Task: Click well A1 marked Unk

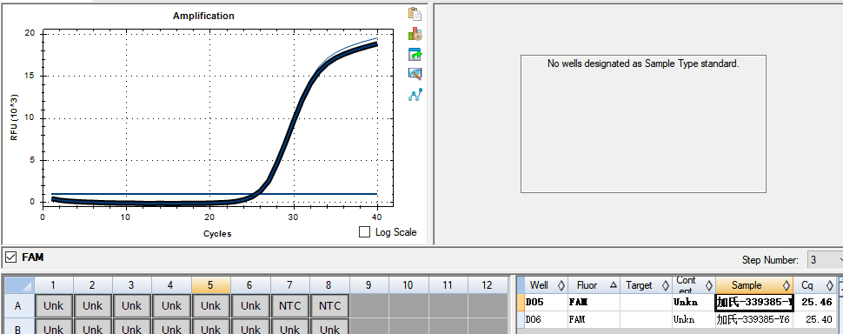Action: pos(53,306)
